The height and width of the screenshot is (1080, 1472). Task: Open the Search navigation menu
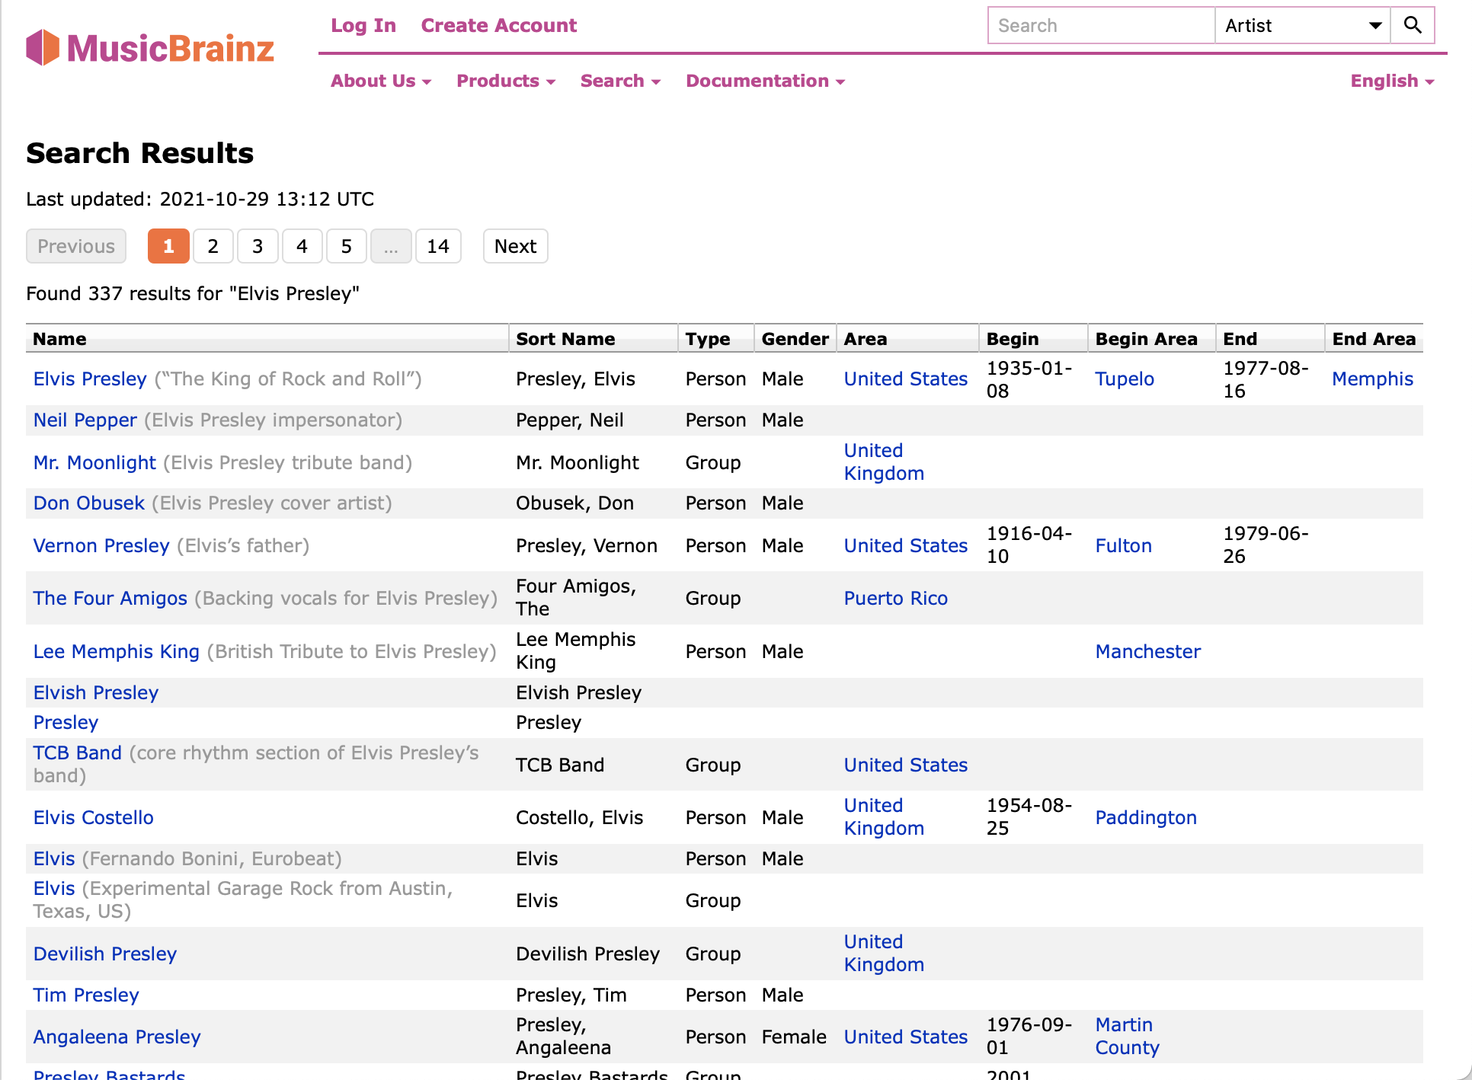tap(619, 81)
